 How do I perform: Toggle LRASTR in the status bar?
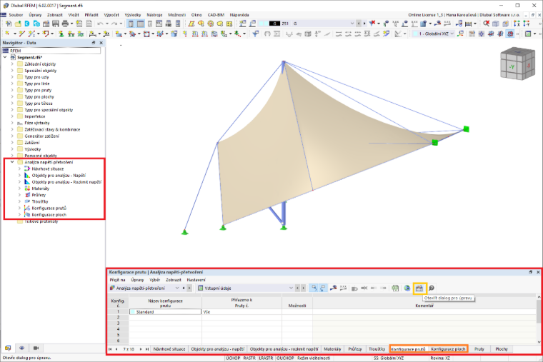[266, 358]
